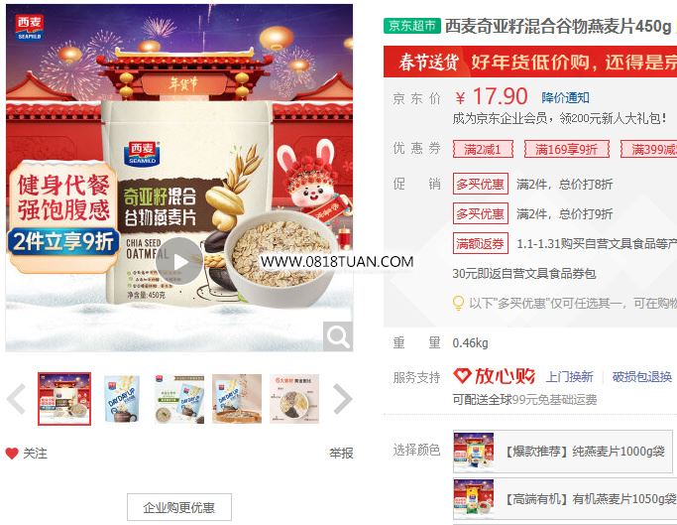Click the lightbulb tip icon under promotions
Viewport: 677px width, 525px height.
click(458, 303)
